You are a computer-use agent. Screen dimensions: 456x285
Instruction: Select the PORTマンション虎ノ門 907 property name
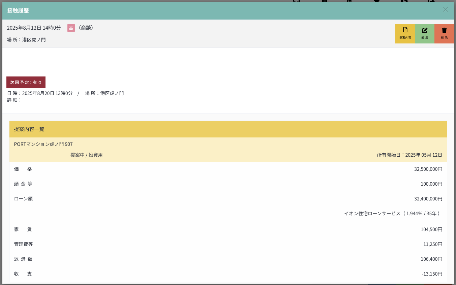(43, 144)
